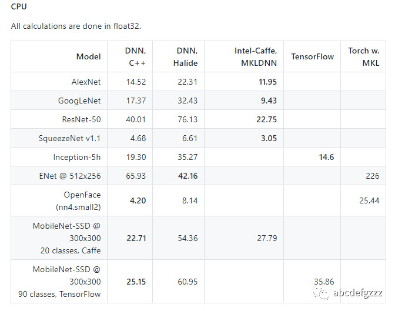Select the SqueezeNet v1.1 row label
Screen dimensions: 395x311
(69, 138)
